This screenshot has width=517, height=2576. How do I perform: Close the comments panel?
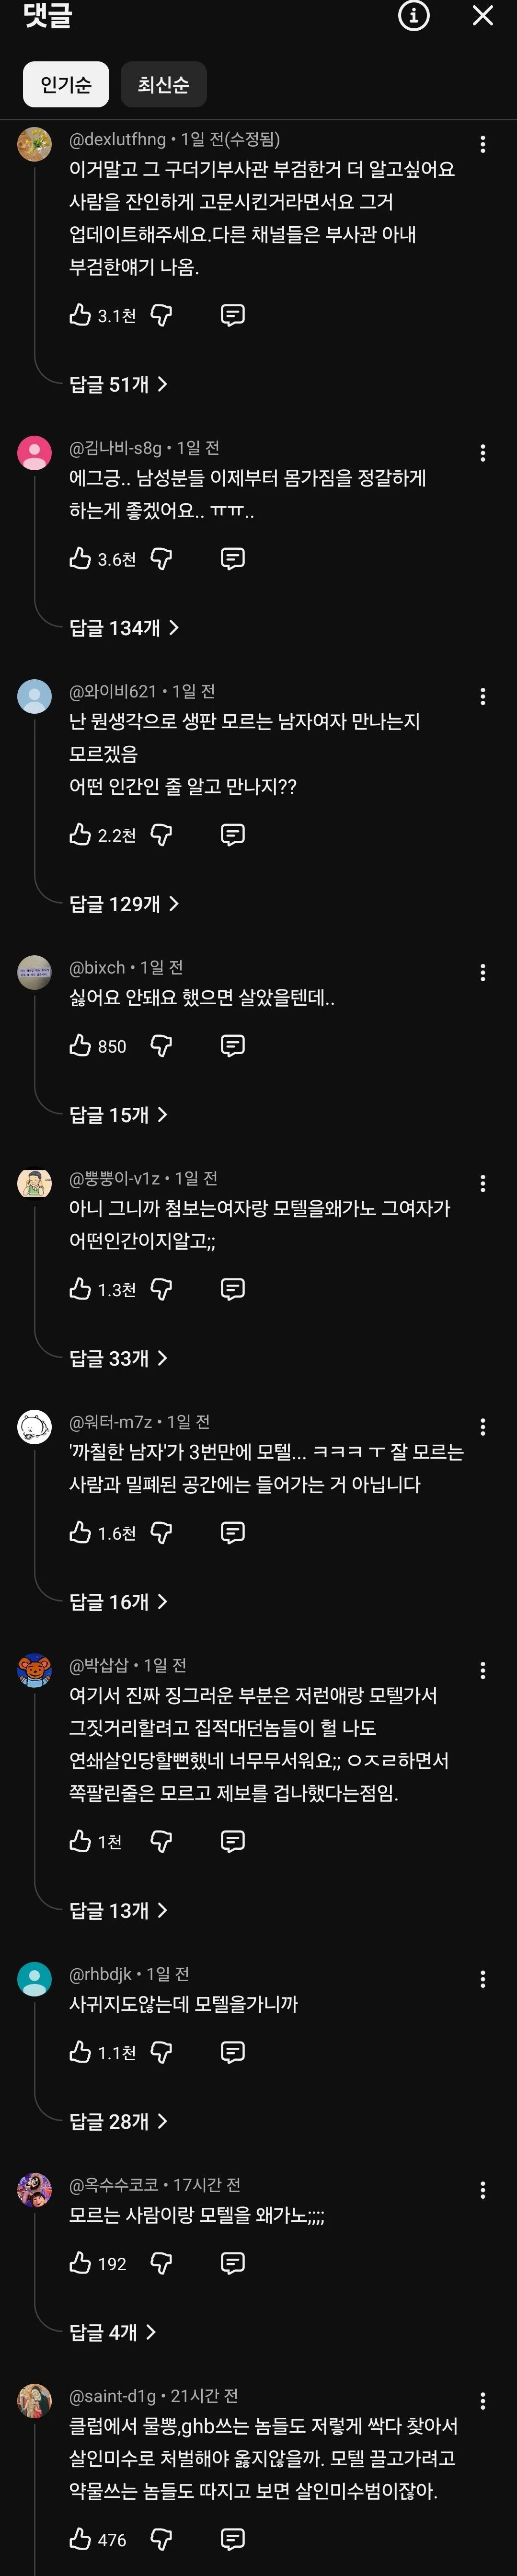click(x=483, y=16)
